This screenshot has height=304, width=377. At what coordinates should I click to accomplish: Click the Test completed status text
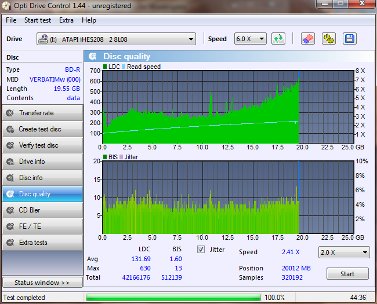[x=24, y=298]
